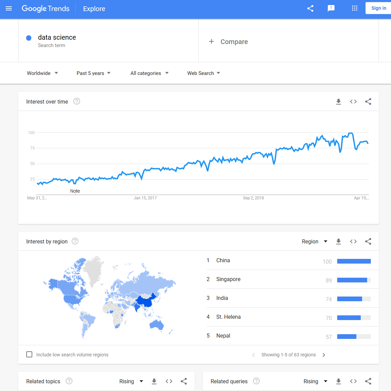This screenshot has width=391, height=391.
Task: Click Sign in
Action: [x=379, y=8]
